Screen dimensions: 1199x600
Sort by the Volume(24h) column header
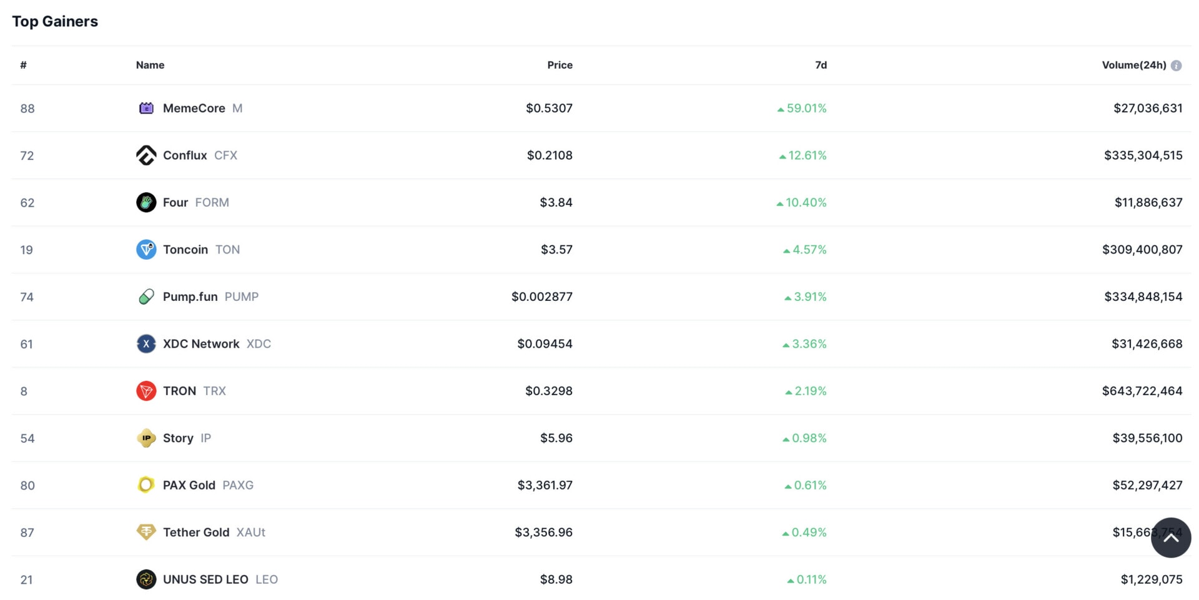(1133, 65)
